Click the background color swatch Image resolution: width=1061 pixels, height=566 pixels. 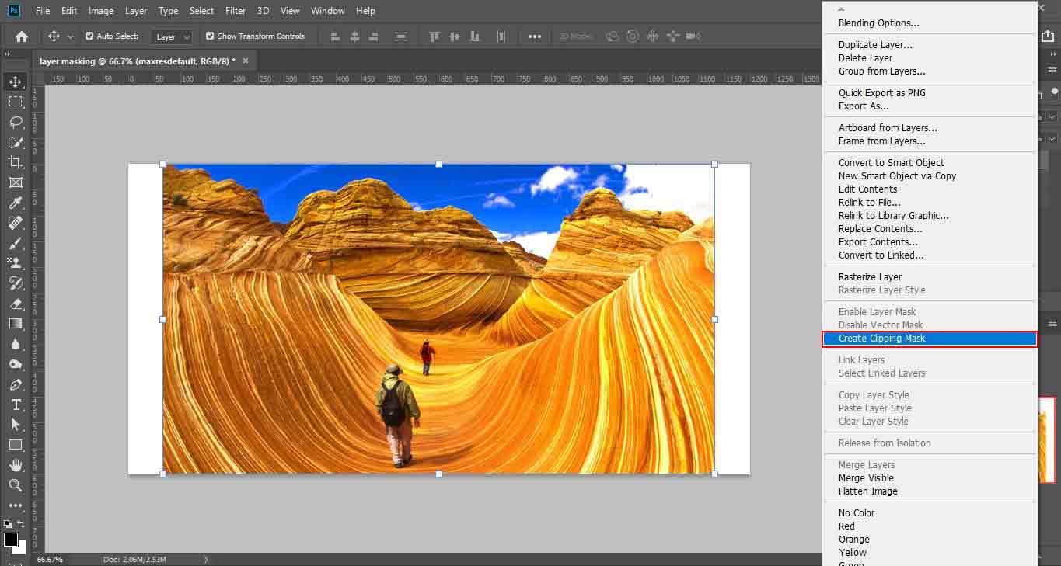coord(21,548)
